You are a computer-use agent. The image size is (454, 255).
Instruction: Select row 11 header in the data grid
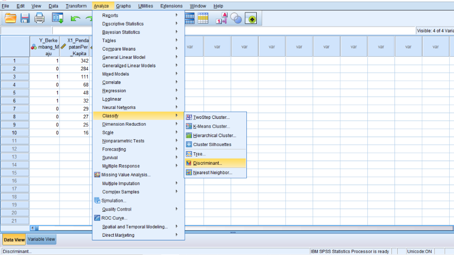tap(15, 141)
